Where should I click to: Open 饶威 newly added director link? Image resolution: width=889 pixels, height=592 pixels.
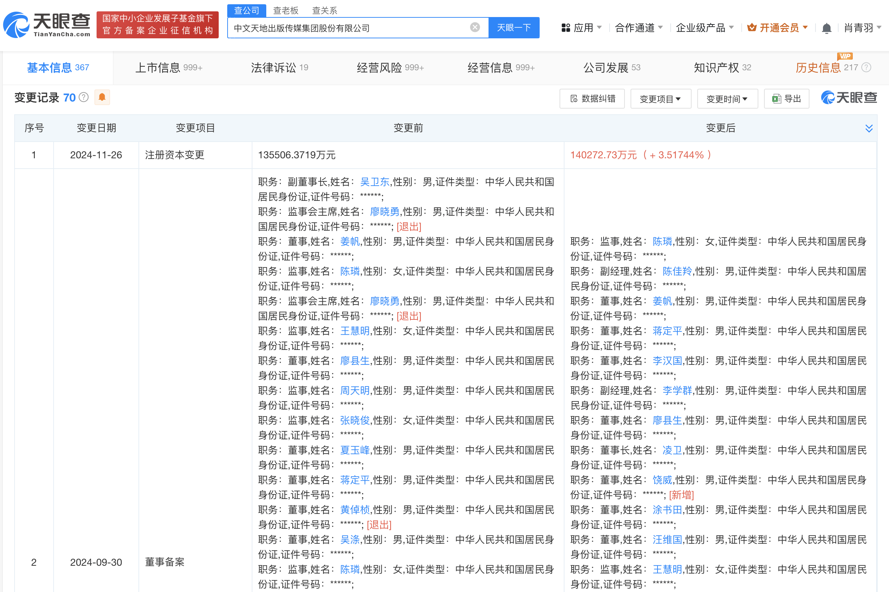[x=662, y=480]
